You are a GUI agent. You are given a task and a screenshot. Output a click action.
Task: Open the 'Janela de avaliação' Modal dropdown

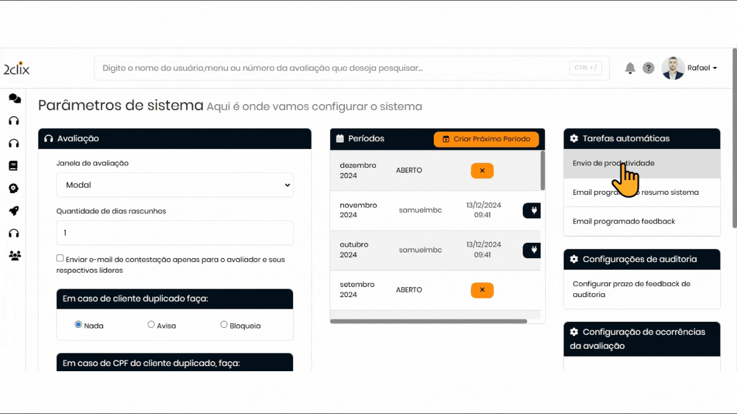[x=175, y=185]
